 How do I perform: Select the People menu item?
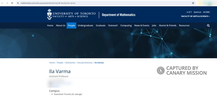click(71, 26)
